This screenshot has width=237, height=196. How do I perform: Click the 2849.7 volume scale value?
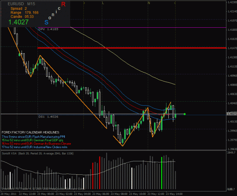pyautogui.click(x=231, y=153)
